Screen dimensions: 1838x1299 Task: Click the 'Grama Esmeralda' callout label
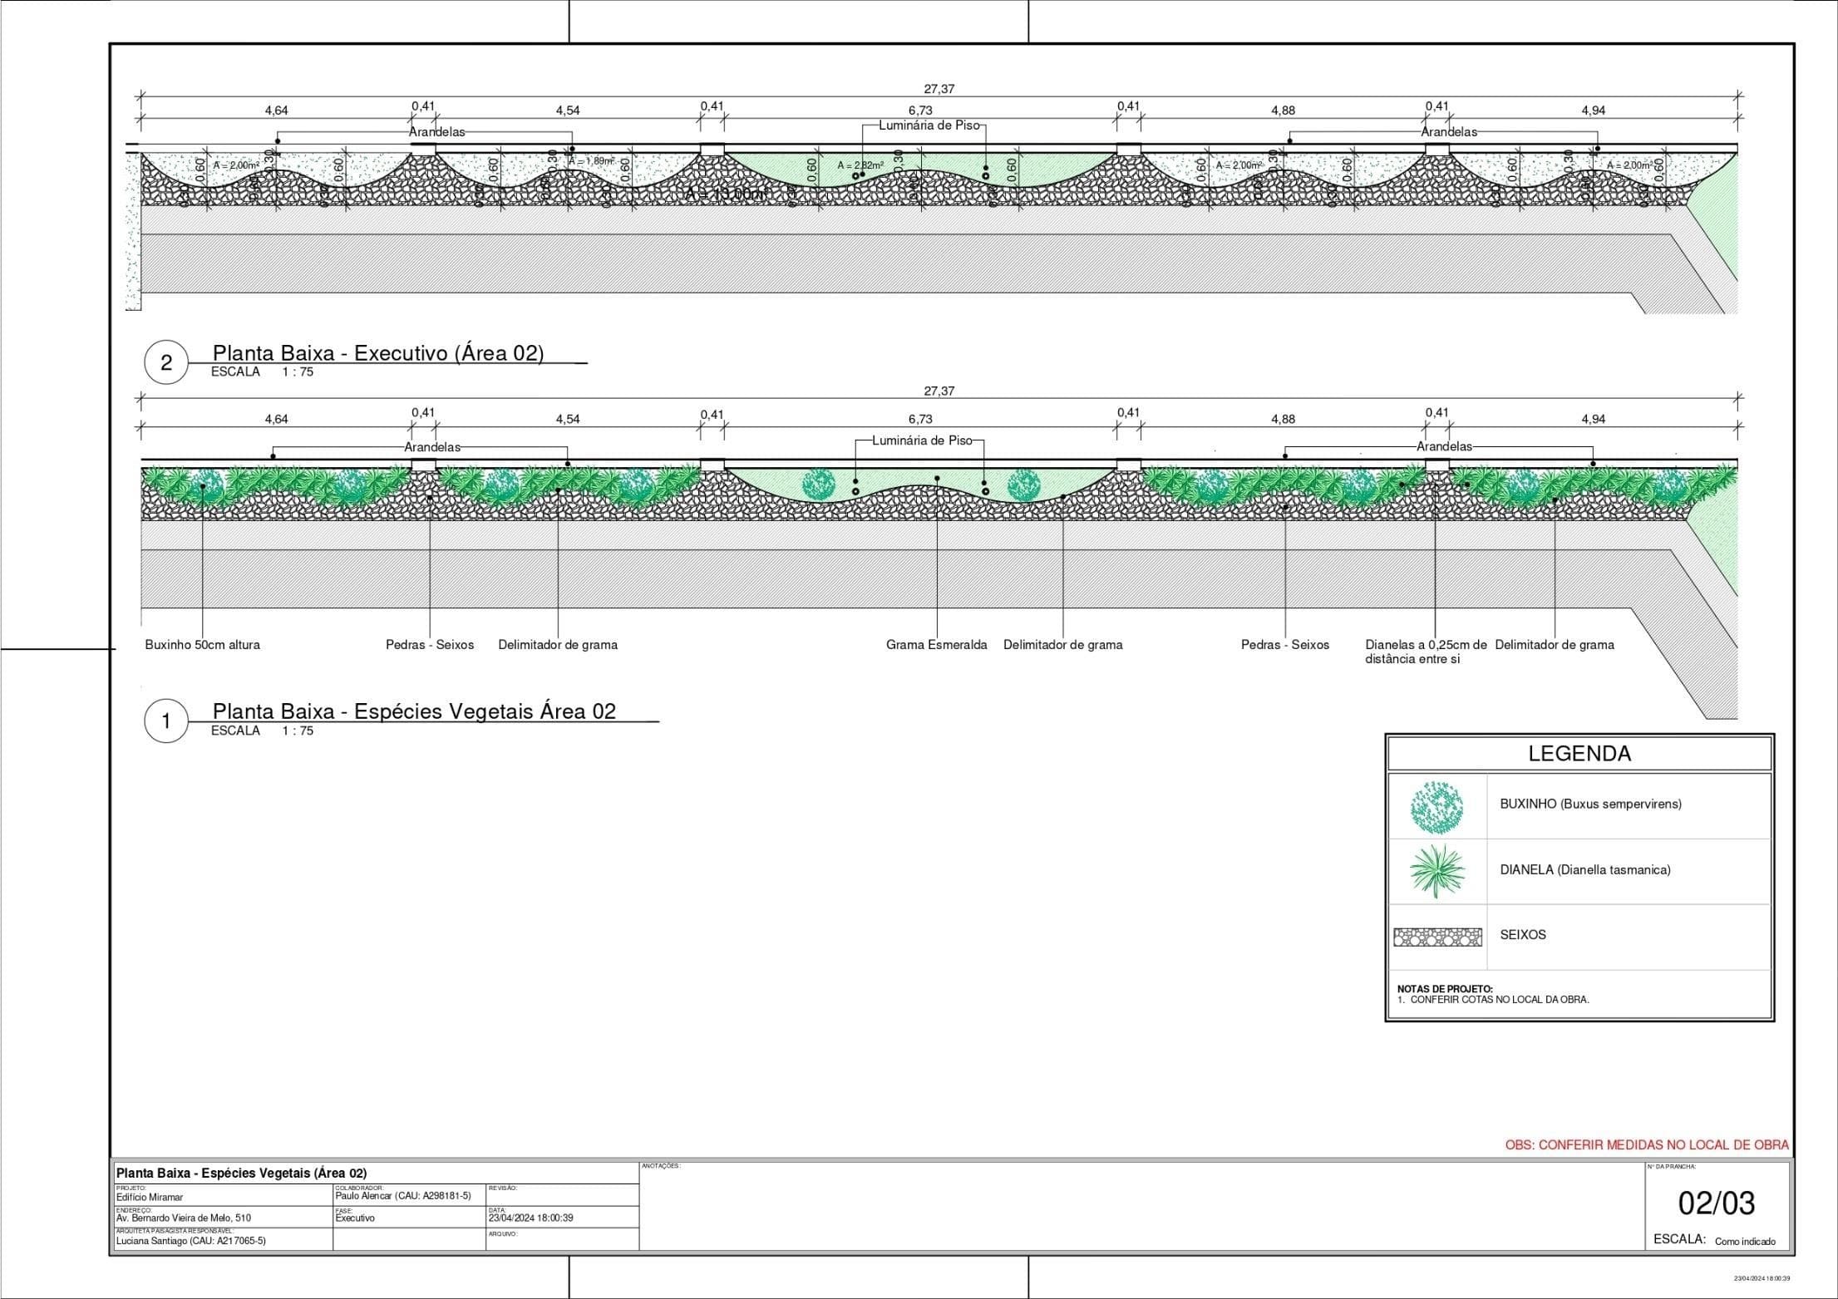[x=936, y=645]
